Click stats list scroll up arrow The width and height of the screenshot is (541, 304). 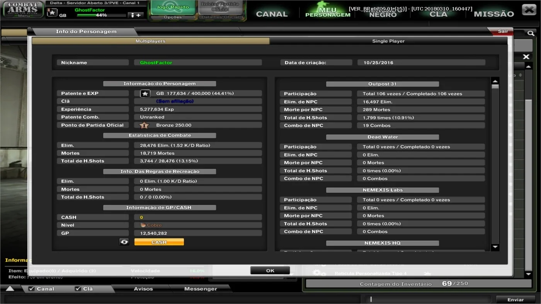495,81
